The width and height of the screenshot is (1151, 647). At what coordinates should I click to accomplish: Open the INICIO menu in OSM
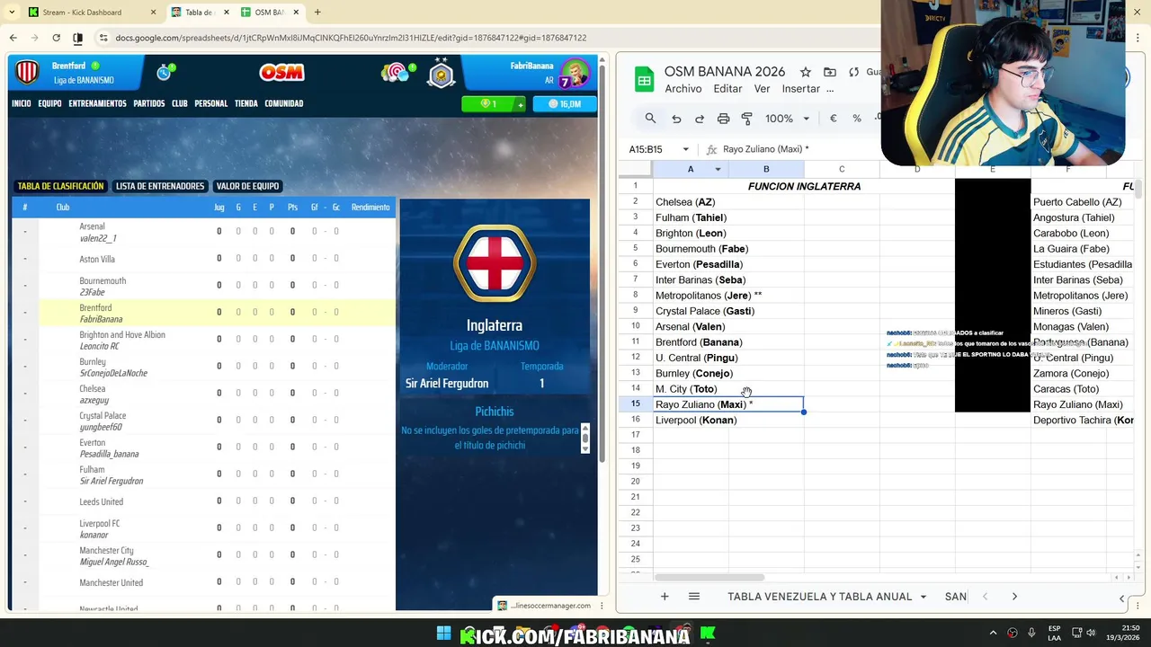coord(22,103)
